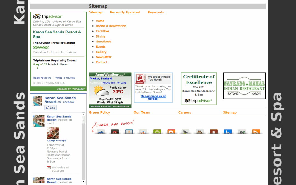Click the powered by TripAdvisor footer link
This screenshot has width=296, height=185.
click(71, 89)
